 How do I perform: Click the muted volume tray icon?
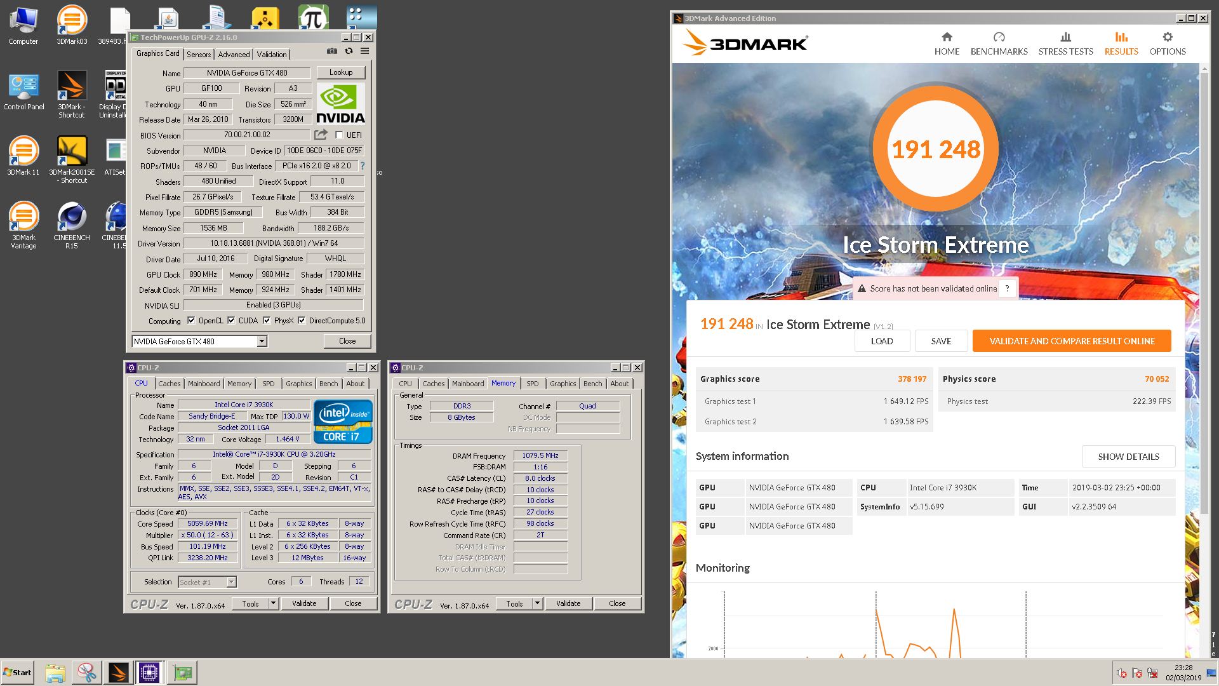coord(1122,673)
